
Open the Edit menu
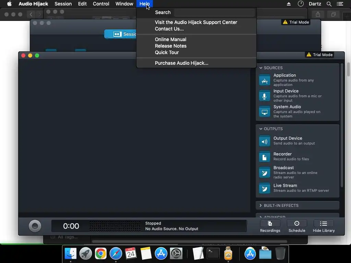click(82, 4)
